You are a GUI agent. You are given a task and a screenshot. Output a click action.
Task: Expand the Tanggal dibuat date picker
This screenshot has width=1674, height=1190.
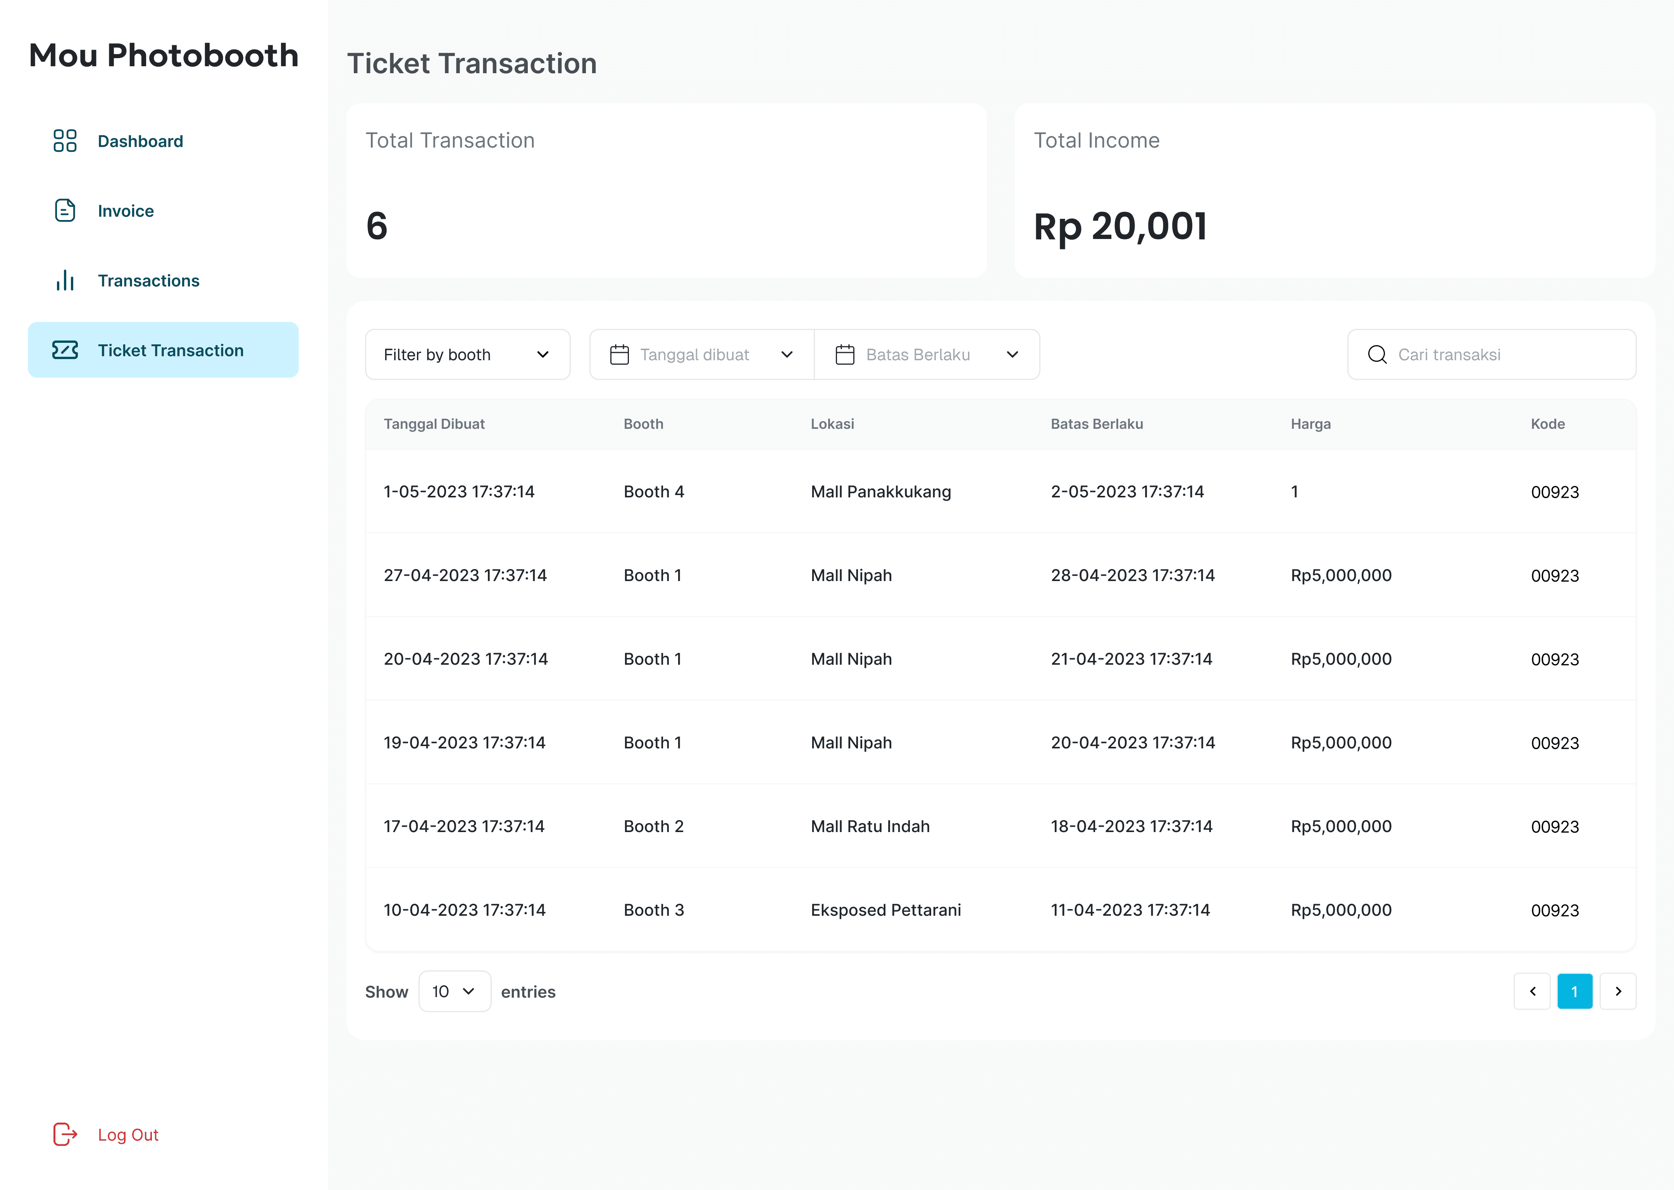click(786, 355)
